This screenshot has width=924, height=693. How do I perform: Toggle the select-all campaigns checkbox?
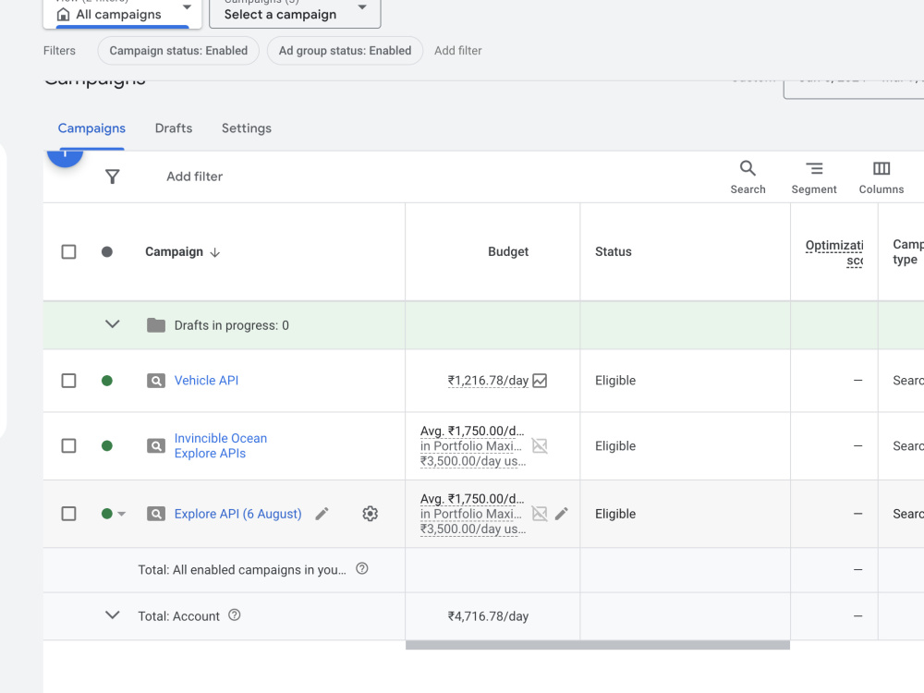[x=69, y=251]
